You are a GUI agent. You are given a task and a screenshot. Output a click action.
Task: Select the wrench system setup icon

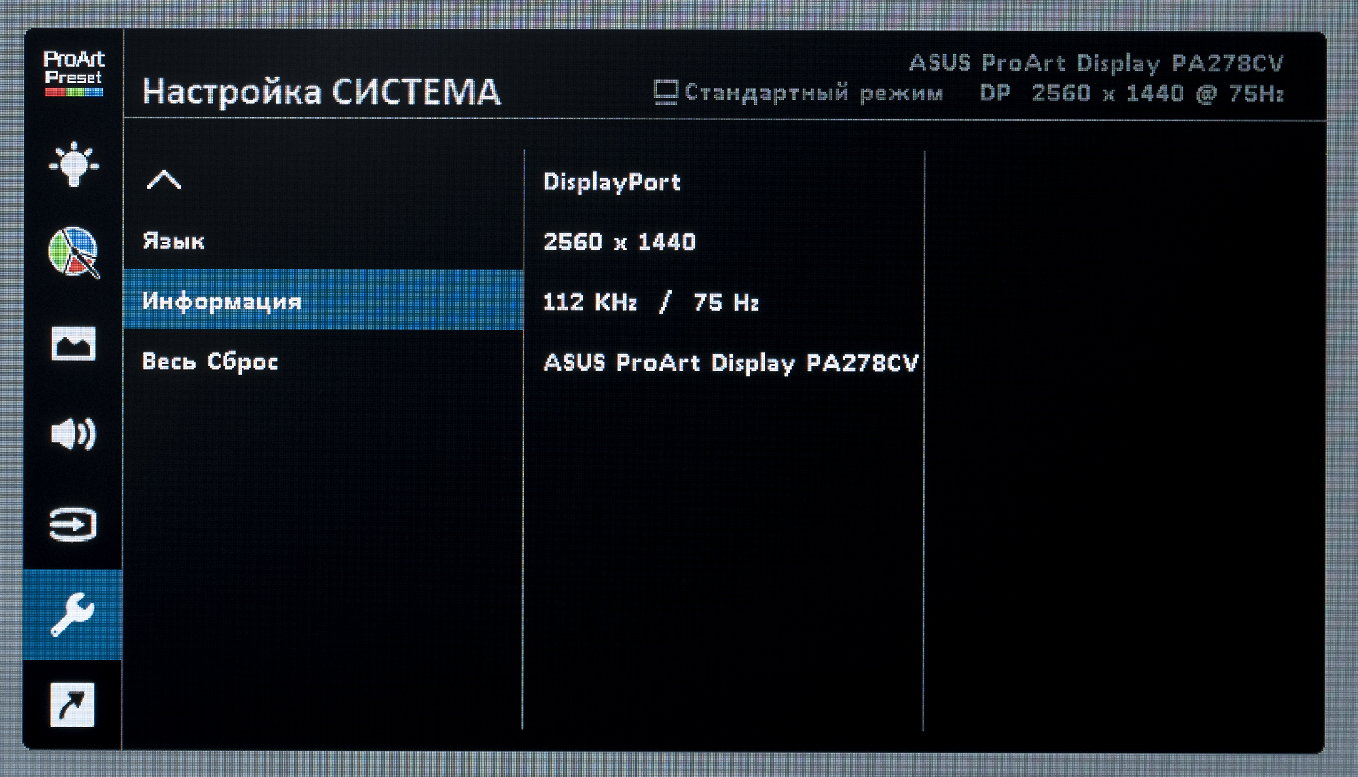pos(73,614)
